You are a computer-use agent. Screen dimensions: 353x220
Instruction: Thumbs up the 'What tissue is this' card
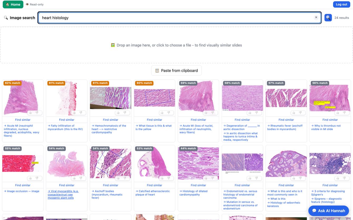pos(162,113)
